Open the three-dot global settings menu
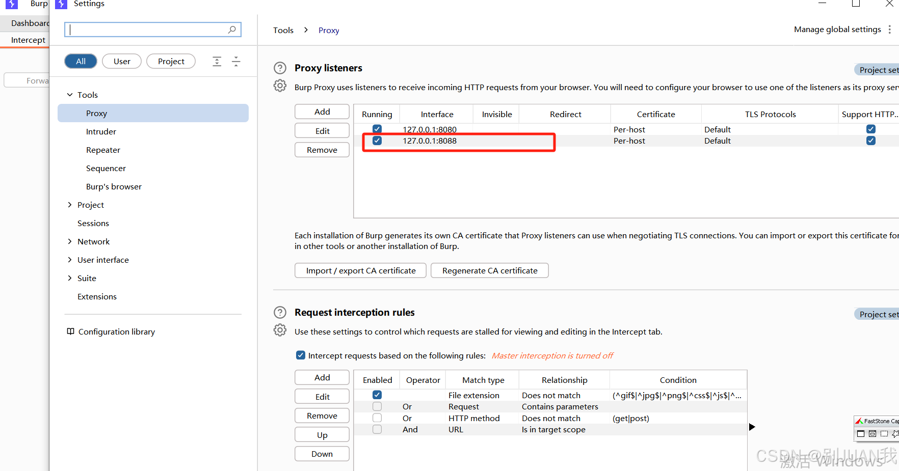The image size is (899, 471). pos(890,30)
